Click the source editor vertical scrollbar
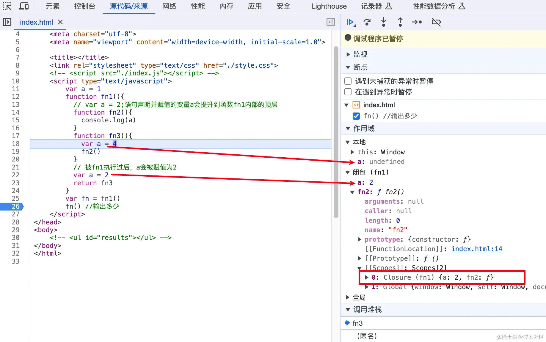546x342 pixels. tap(336, 132)
